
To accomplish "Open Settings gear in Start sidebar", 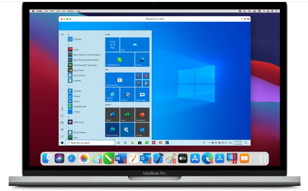I will [62, 129].
